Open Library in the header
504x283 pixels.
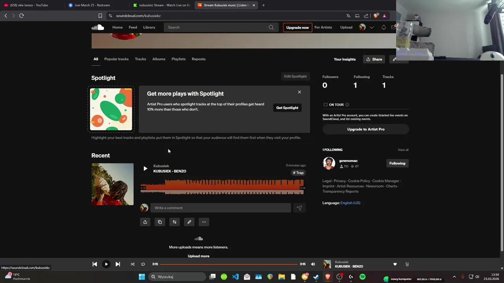pyautogui.click(x=149, y=27)
